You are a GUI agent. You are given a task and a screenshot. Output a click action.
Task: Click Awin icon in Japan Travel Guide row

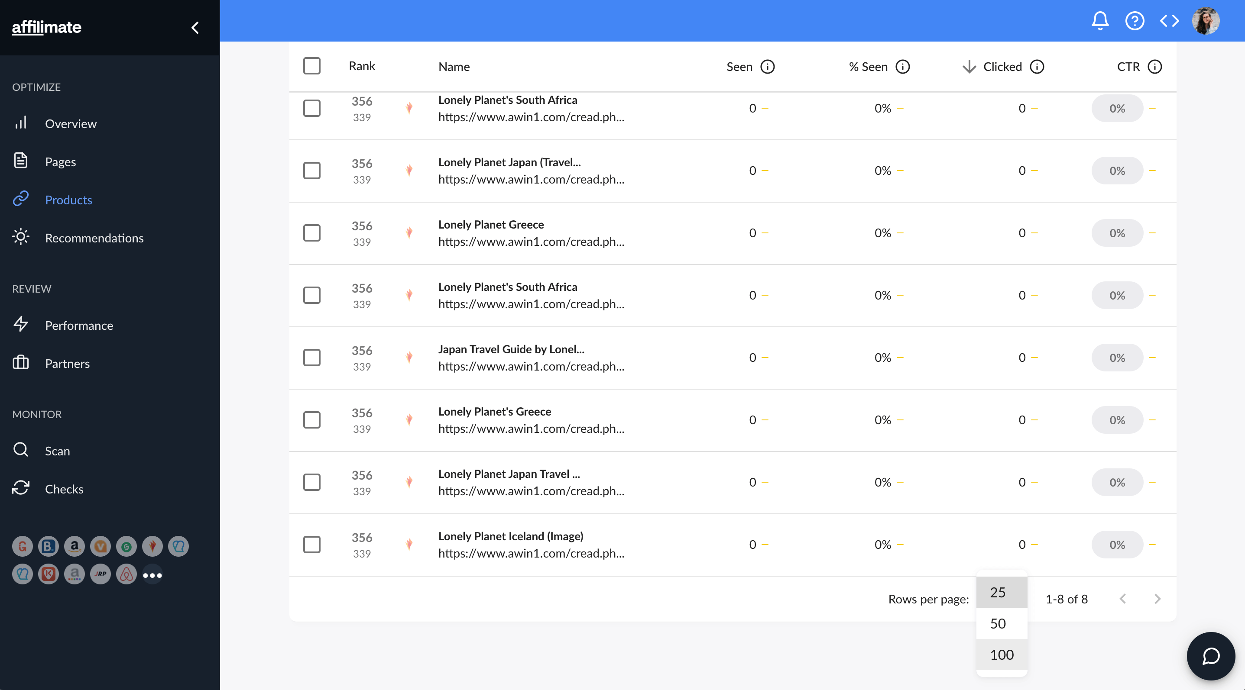(x=409, y=357)
